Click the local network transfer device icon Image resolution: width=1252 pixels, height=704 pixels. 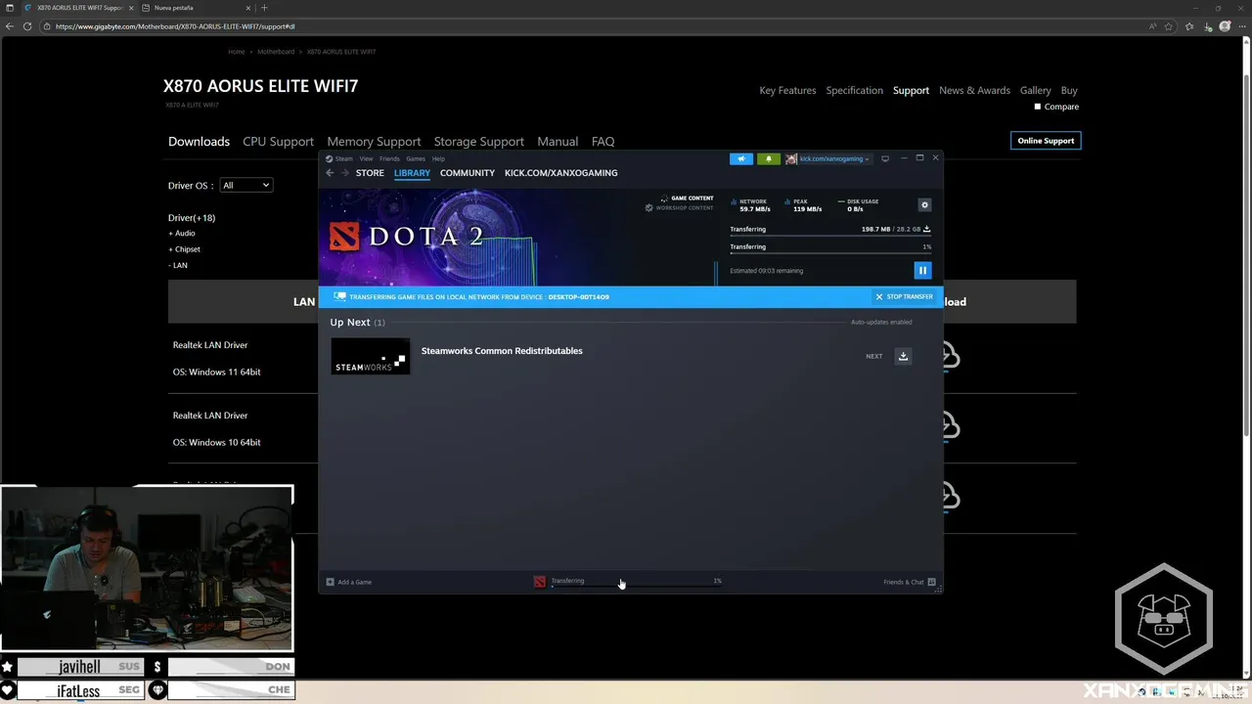coord(339,296)
